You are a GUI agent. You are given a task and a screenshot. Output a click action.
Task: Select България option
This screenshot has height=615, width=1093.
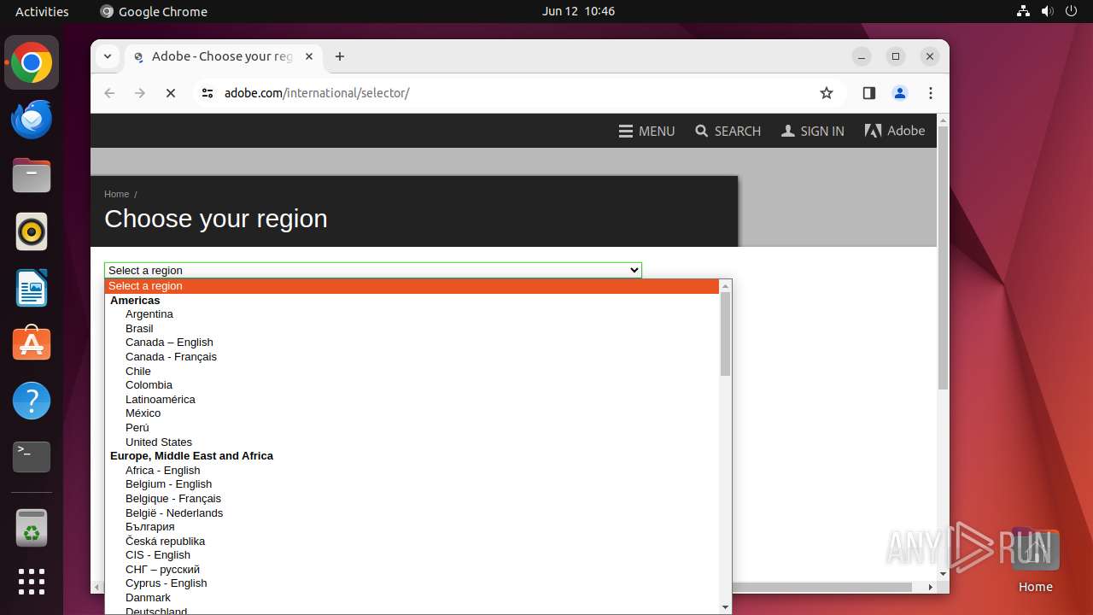click(412, 527)
